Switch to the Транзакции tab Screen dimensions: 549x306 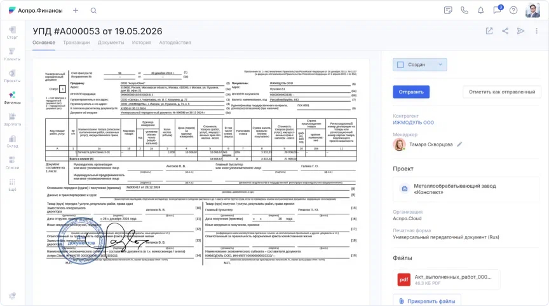(x=76, y=43)
